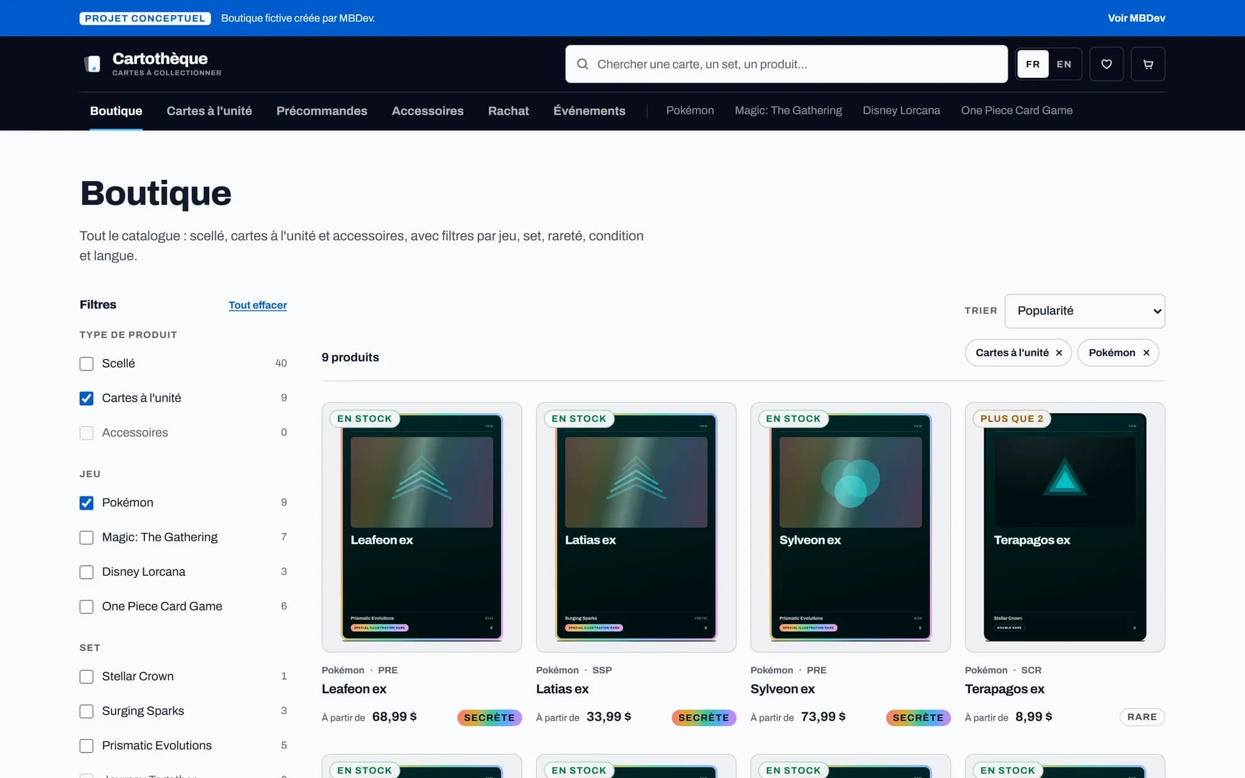The width and height of the screenshot is (1245, 778).
Task: Check the One Piece Card Game checkbox
Action: pos(87,607)
